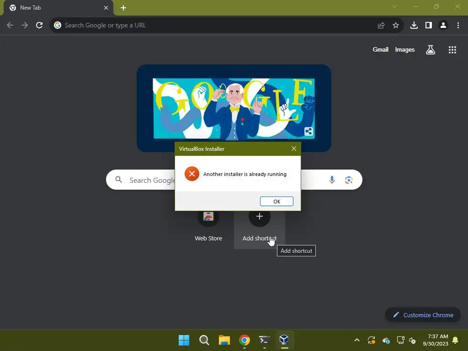468x351 pixels.
Task: Click Customize Chrome button
Action: pos(423,315)
